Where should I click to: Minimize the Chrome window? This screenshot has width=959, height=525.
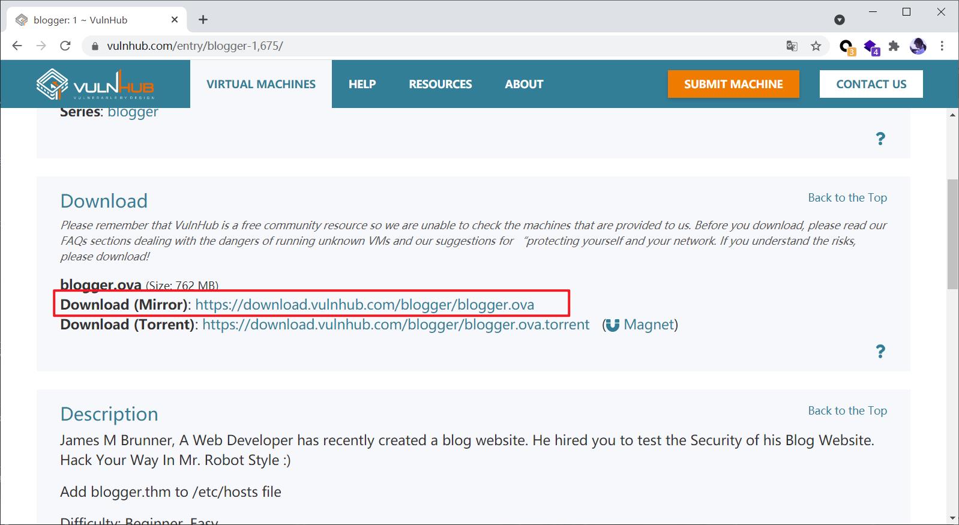click(873, 12)
